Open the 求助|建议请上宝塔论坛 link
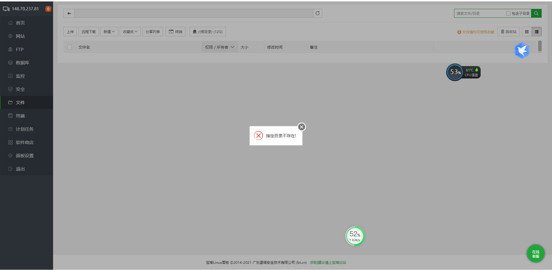This screenshot has height=270, width=552. (328, 262)
